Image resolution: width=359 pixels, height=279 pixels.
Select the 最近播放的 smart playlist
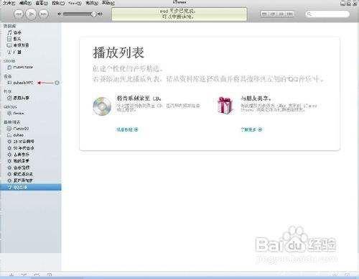point(20,174)
